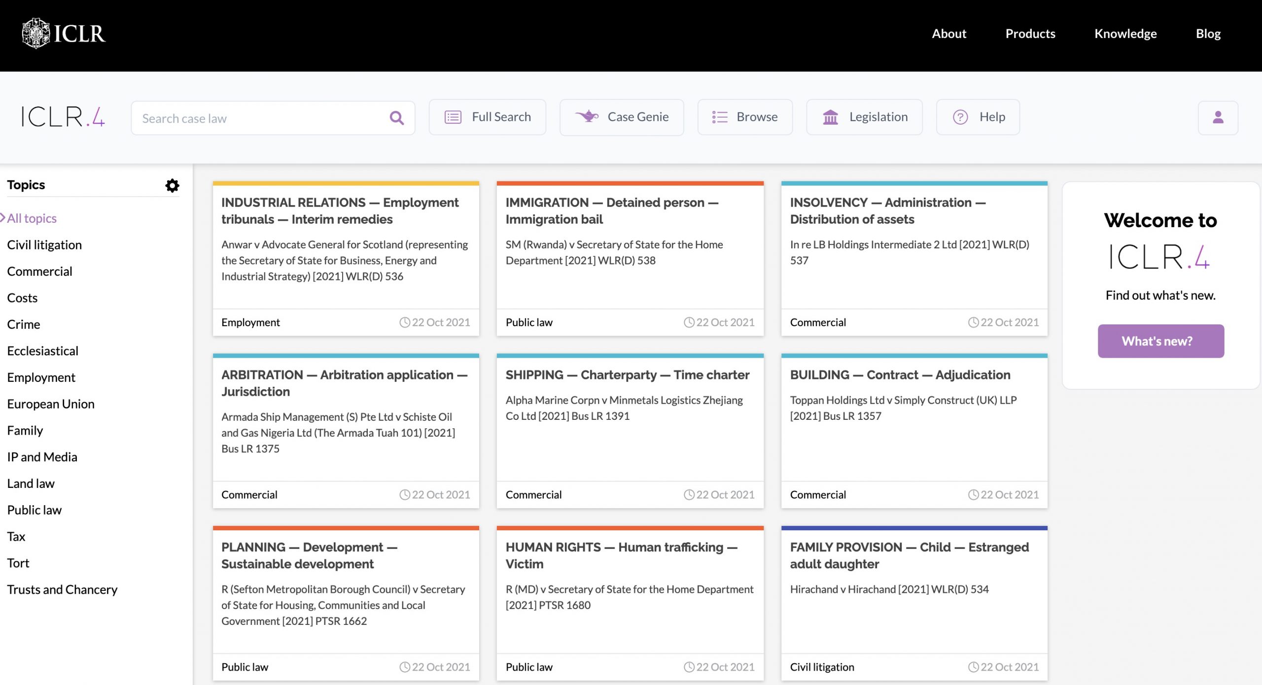Open the Topics settings gear
Viewport: 1262px width, 685px height.
click(172, 185)
